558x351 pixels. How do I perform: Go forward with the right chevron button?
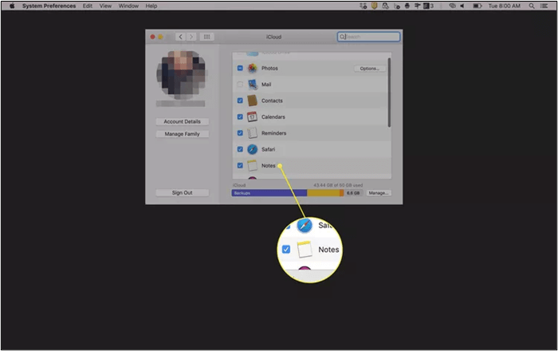pos(191,37)
